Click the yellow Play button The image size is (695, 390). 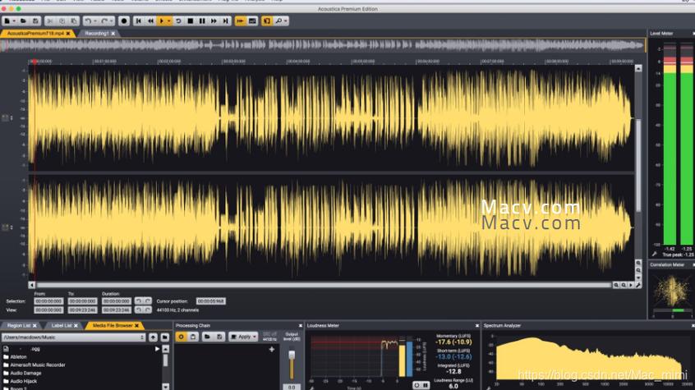point(162,21)
